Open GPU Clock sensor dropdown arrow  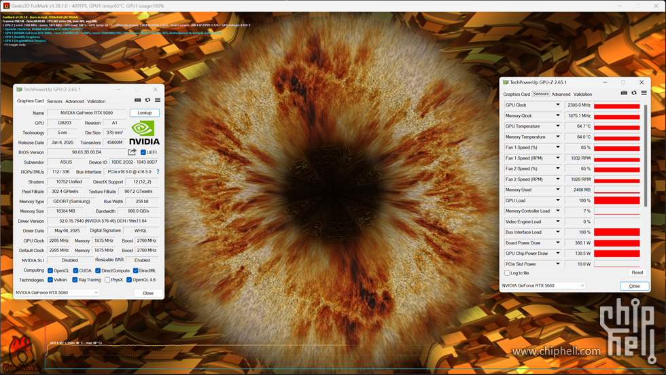pos(558,105)
